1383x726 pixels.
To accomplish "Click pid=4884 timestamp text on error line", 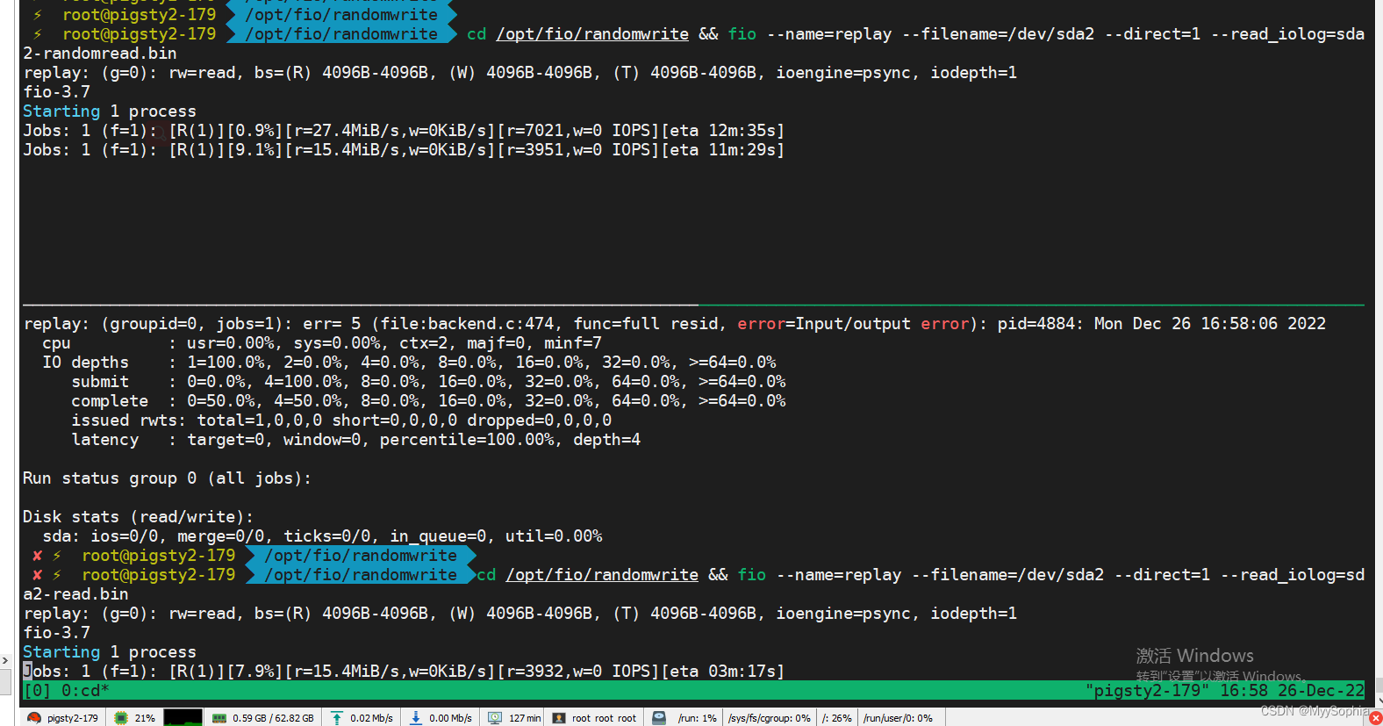I will coord(1161,324).
